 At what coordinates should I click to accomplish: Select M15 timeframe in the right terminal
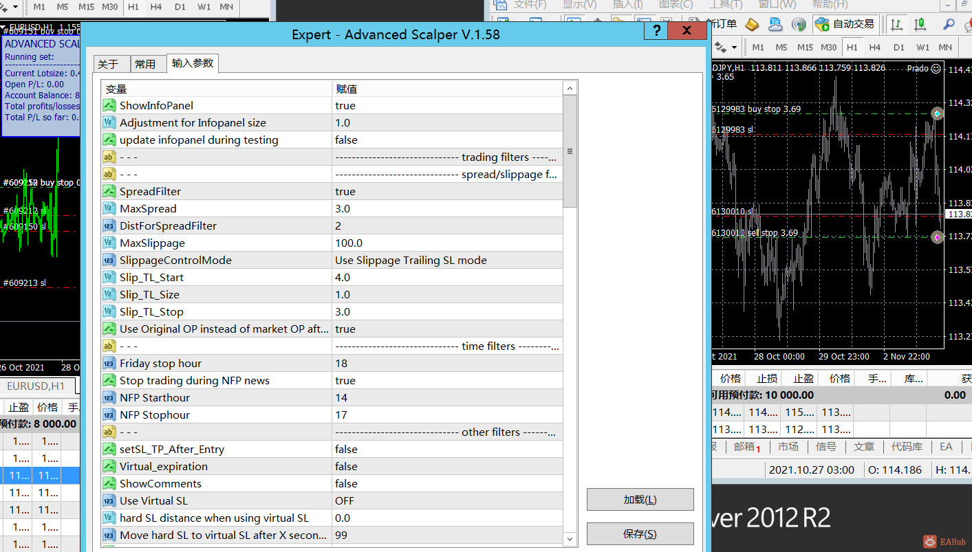(805, 47)
